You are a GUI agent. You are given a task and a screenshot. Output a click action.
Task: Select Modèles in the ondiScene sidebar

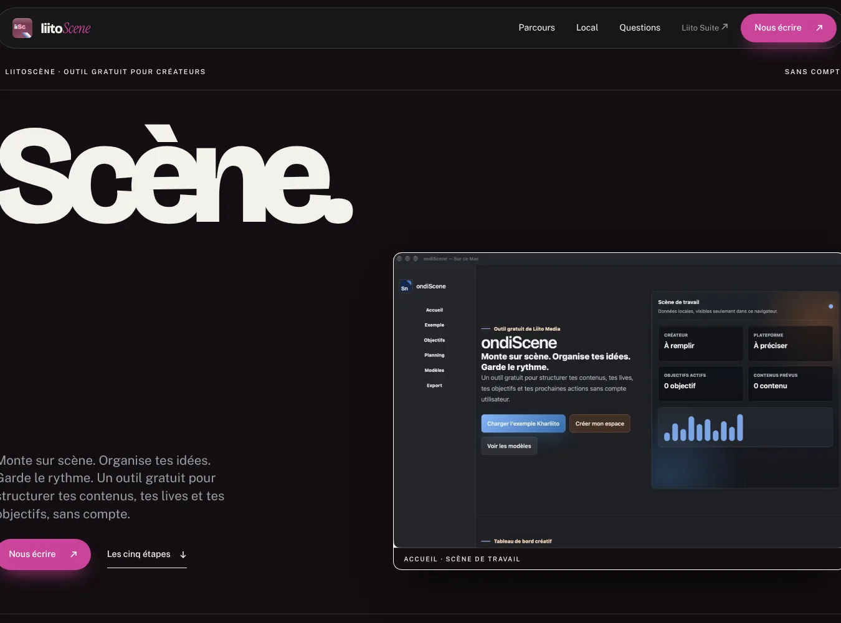[x=434, y=370]
